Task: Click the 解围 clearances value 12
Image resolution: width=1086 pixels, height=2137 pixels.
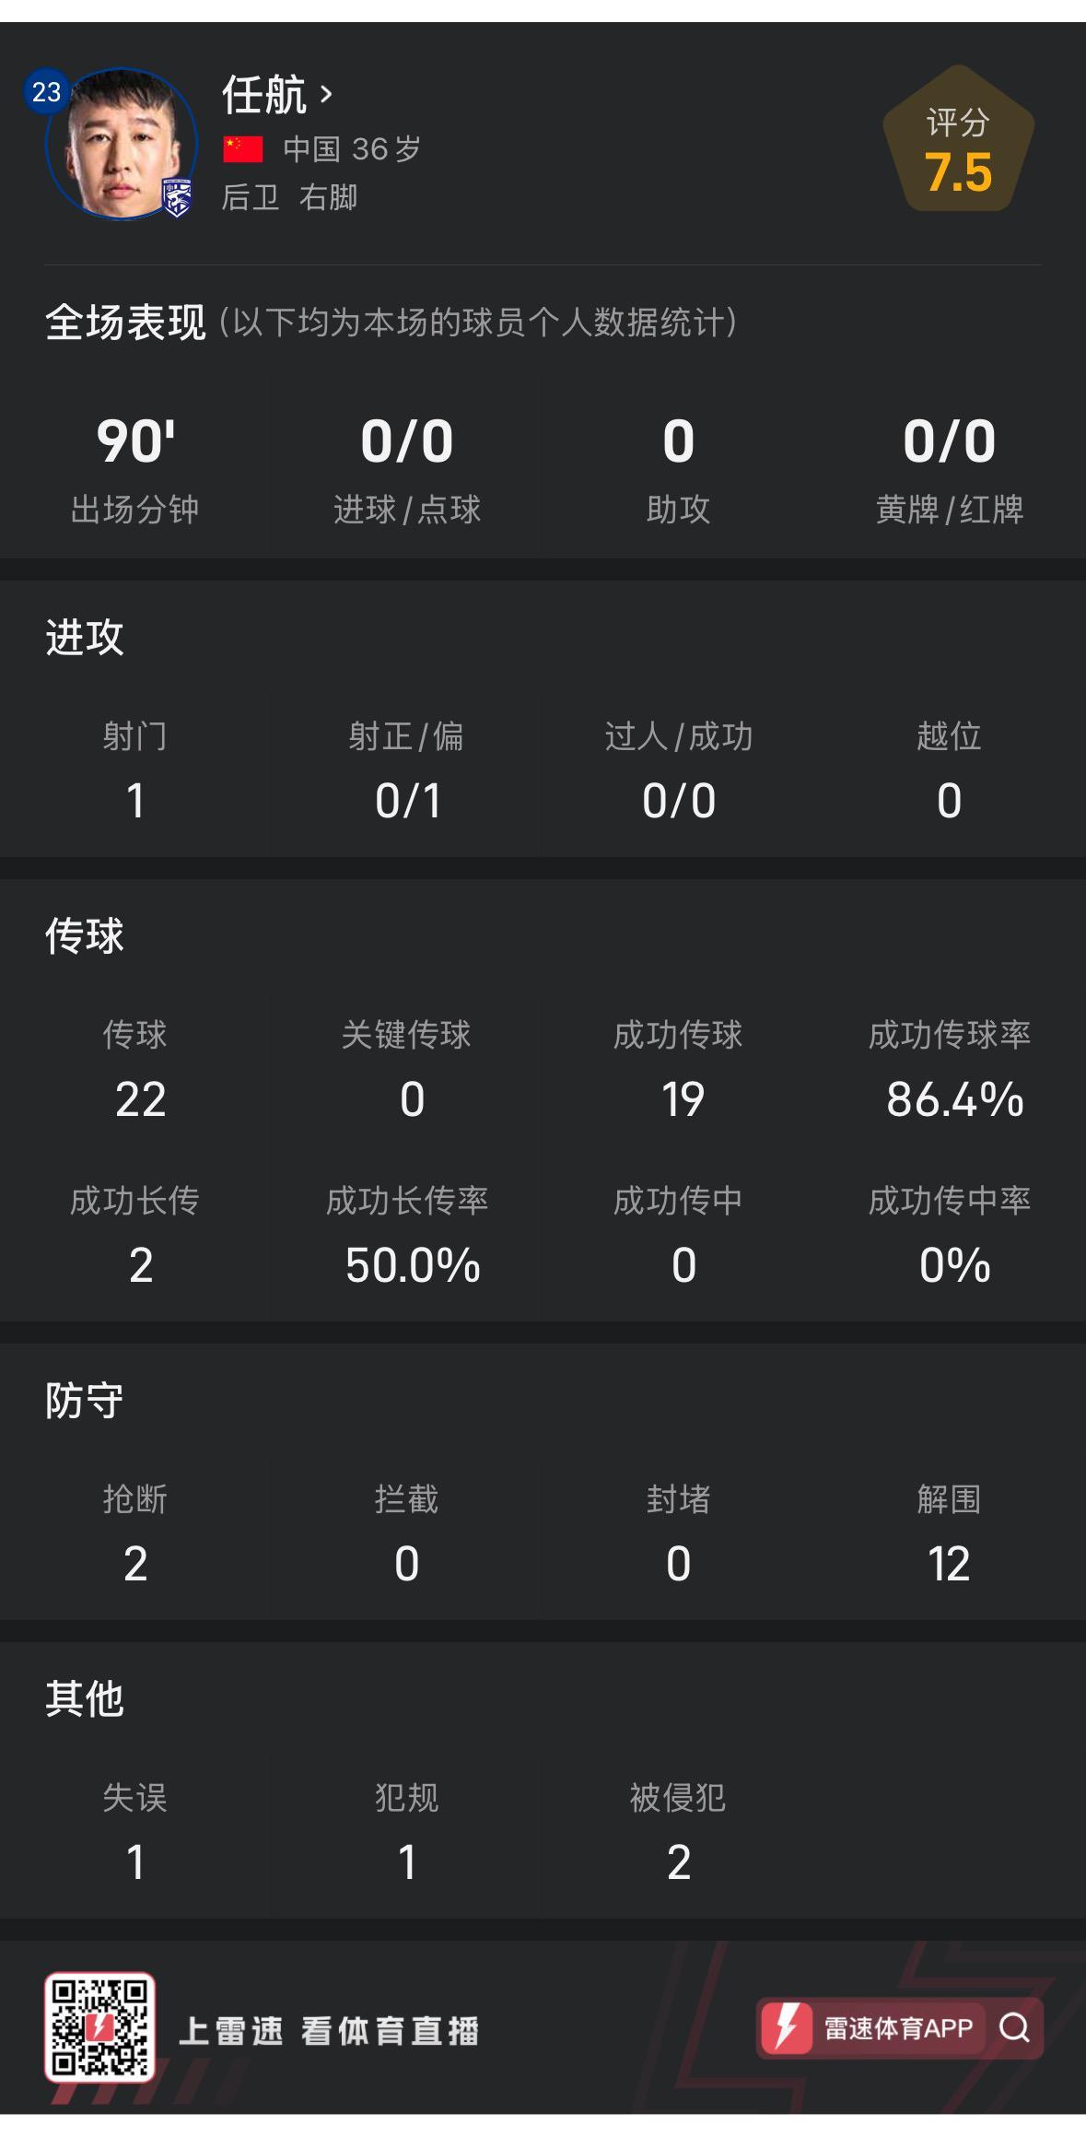Action: tap(949, 1564)
